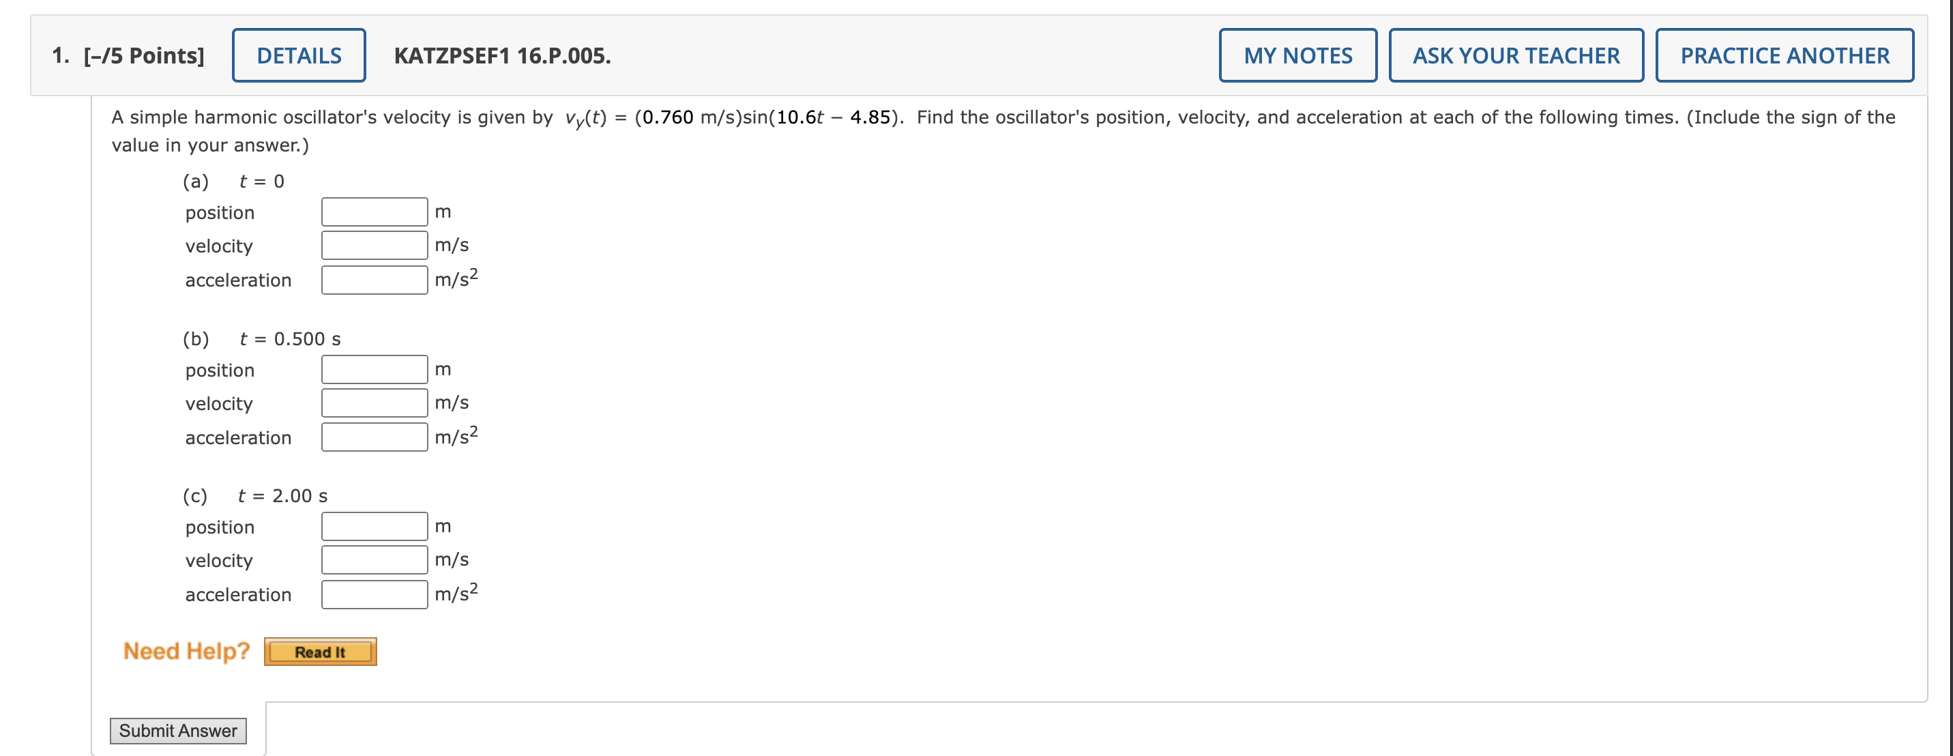Select the acceleration field for part (a)
Image resolution: width=1953 pixels, height=756 pixels.
click(x=375, y=279)
